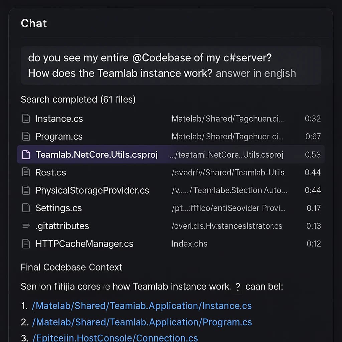Open the Instance.cs search result

point(59,119)
